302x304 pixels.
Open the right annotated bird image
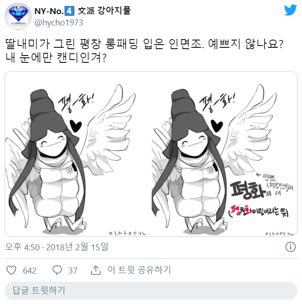(x=224, y=154)
